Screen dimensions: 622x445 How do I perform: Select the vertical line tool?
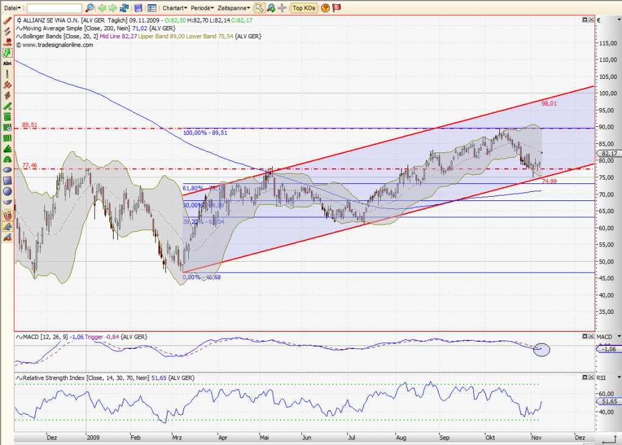(7, 74)
